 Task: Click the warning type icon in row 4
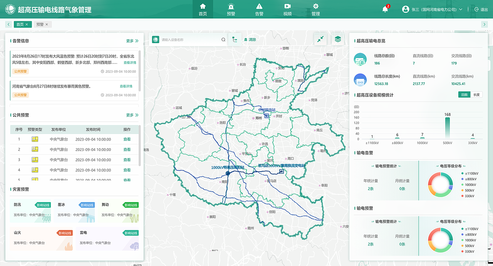(x=35, y=170)
